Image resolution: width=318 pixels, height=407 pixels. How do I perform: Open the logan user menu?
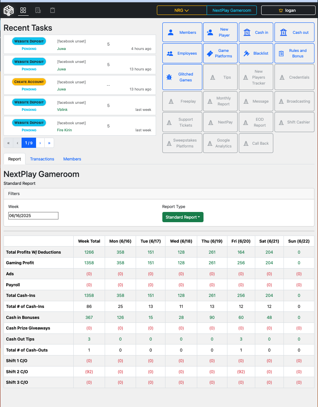288,10
